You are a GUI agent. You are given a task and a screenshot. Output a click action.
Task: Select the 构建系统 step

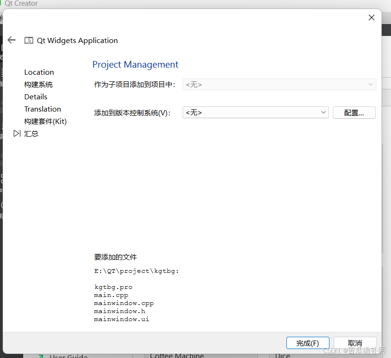click(38, 85)
